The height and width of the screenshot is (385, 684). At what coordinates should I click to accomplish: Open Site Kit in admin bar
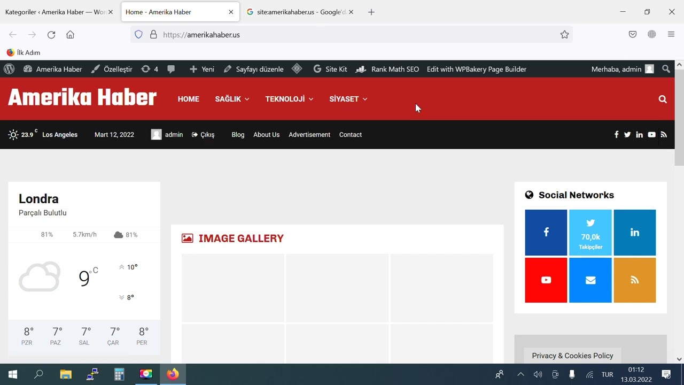tap(330, 69)
